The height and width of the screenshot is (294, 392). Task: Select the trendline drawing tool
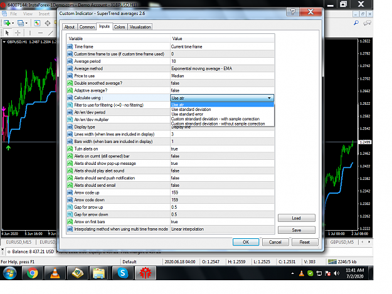click(51, 33)
